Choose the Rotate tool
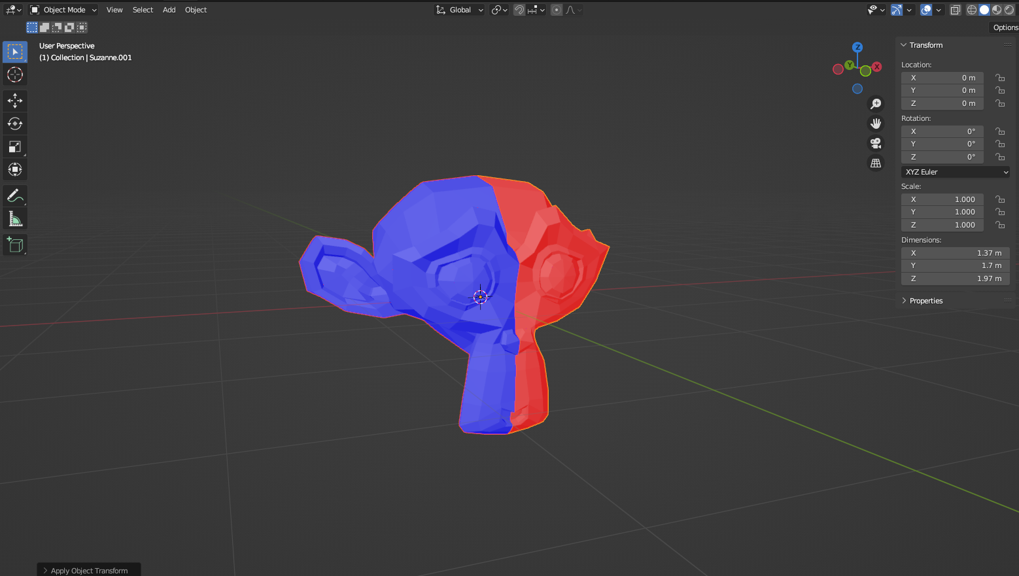The image size is (1019, 576). [15, 124]
